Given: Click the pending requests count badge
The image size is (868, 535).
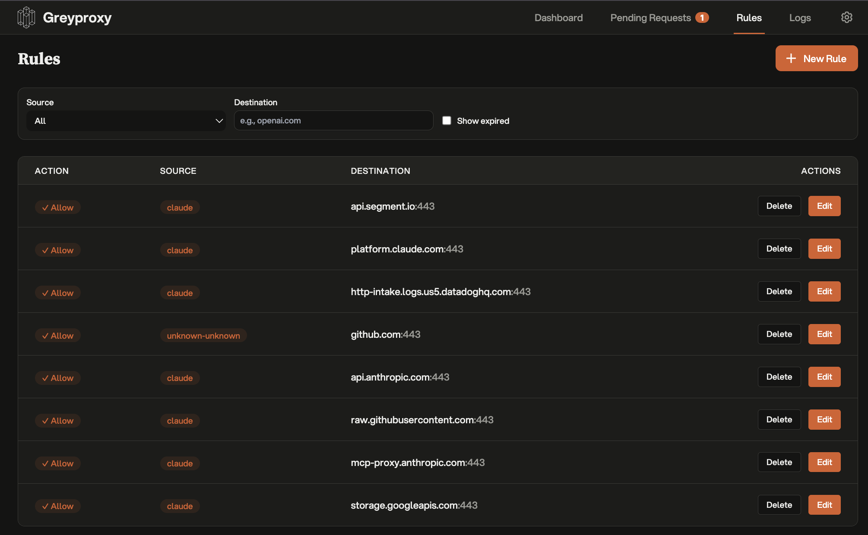Looking at the screenshot, I should pos(702,18).
